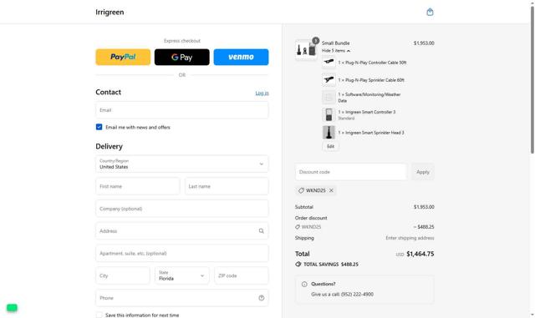The image size is (535, 318).
Task: Open the Software/Monitoring/Weather Data thumbnail
Action: pos(329,98)
